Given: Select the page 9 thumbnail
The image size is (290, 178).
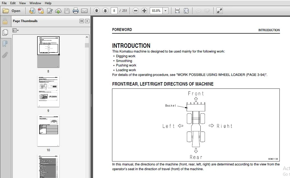Looking at the screenshot, I should tap(48, 91).
